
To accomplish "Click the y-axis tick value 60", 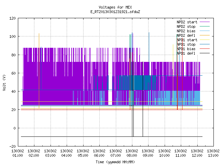I will 13,73.
